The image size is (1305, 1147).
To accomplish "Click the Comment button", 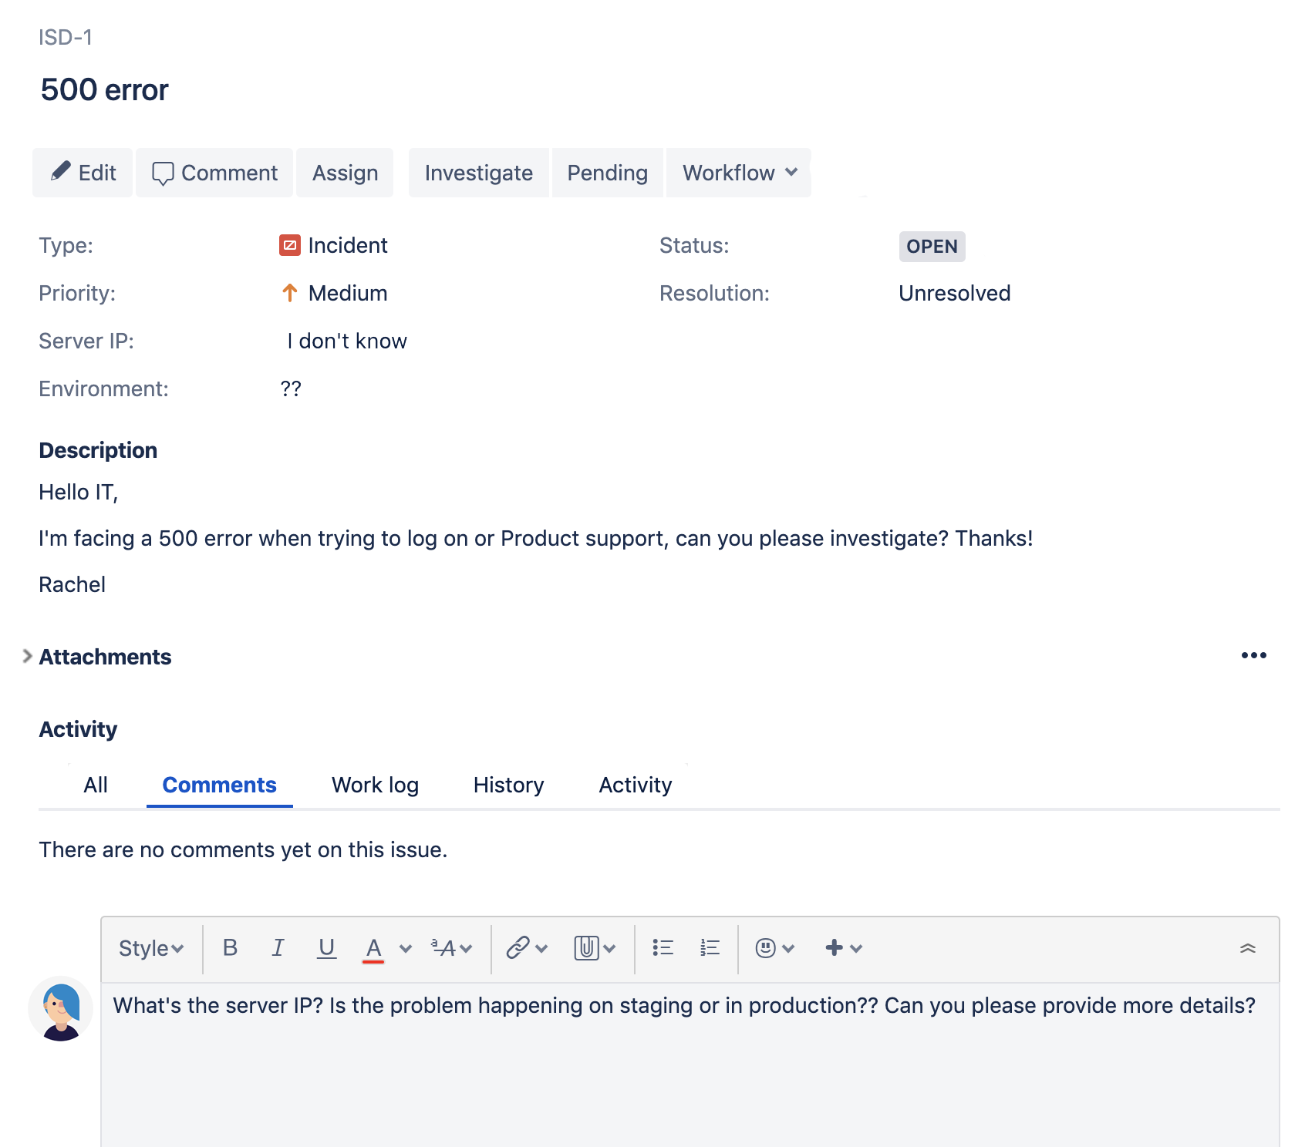I will pyautogui.click(x=214, y=173).
